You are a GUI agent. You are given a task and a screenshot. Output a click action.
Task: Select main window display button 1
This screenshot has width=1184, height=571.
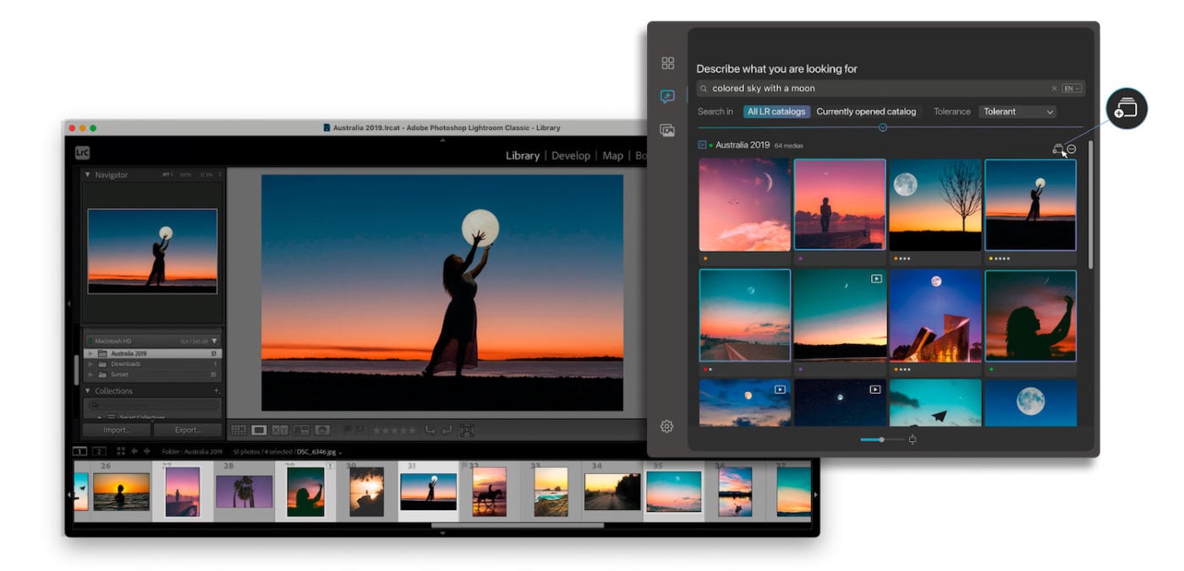80,451
